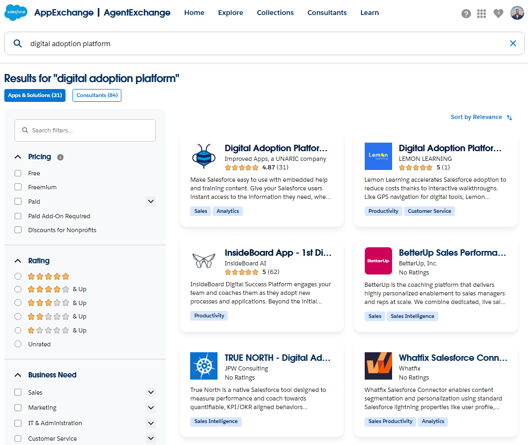Collapse the Business Need section

[x=18, y=375]
